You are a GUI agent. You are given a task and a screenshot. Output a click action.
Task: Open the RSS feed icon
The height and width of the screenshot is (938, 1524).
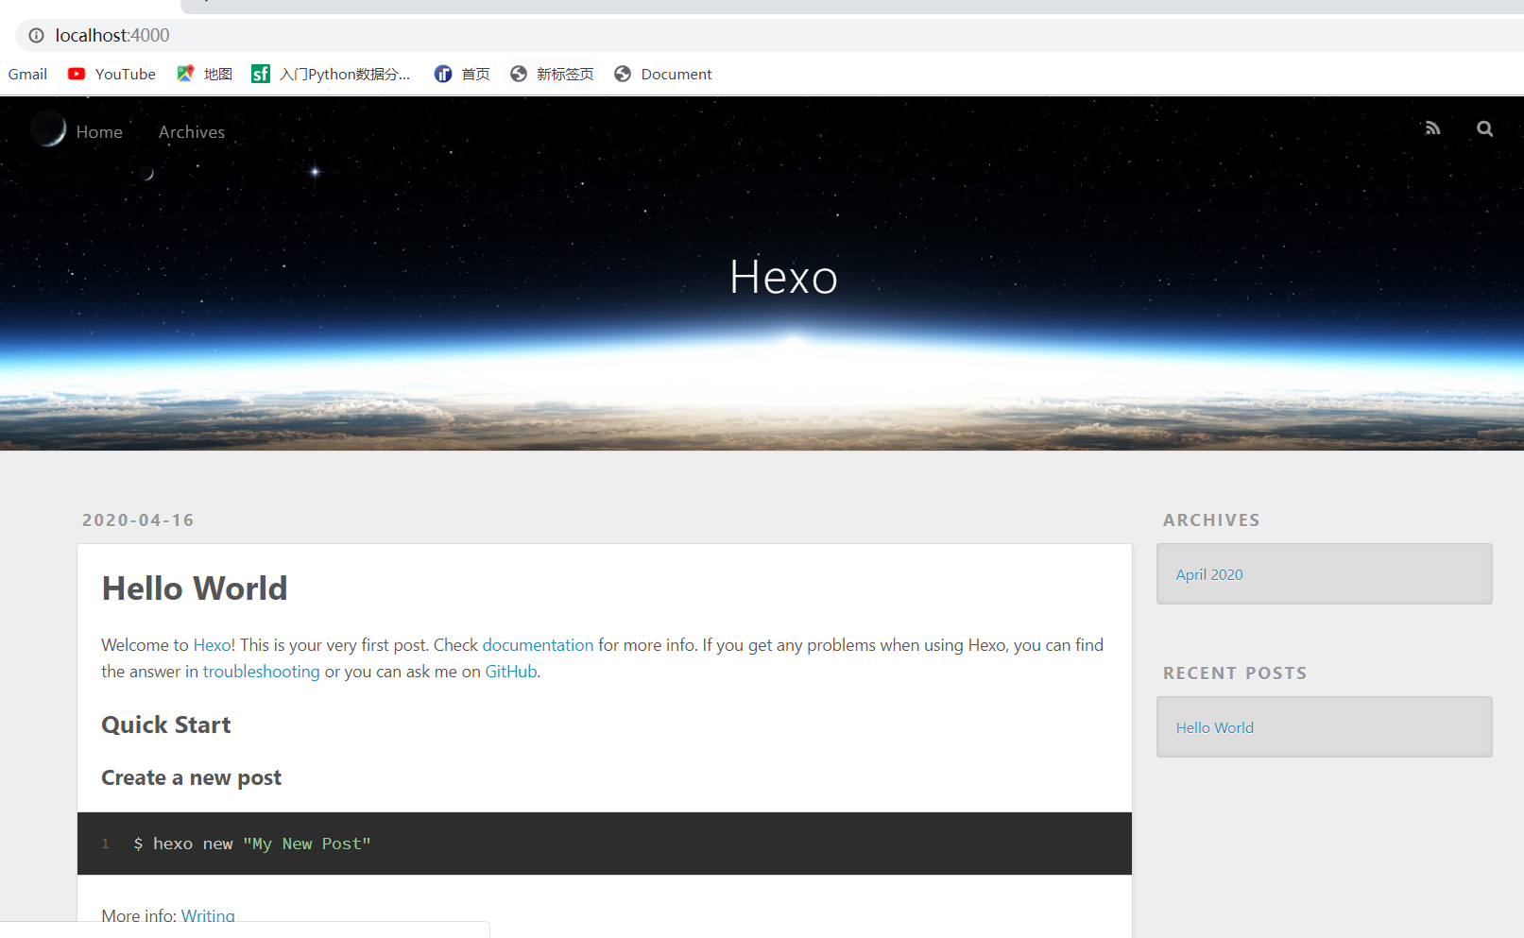point(1432,128)
